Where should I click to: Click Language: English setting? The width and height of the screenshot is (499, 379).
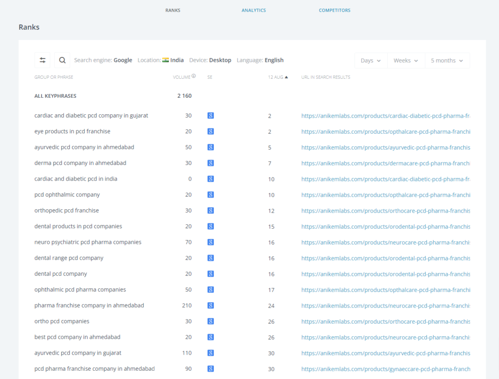260,60
